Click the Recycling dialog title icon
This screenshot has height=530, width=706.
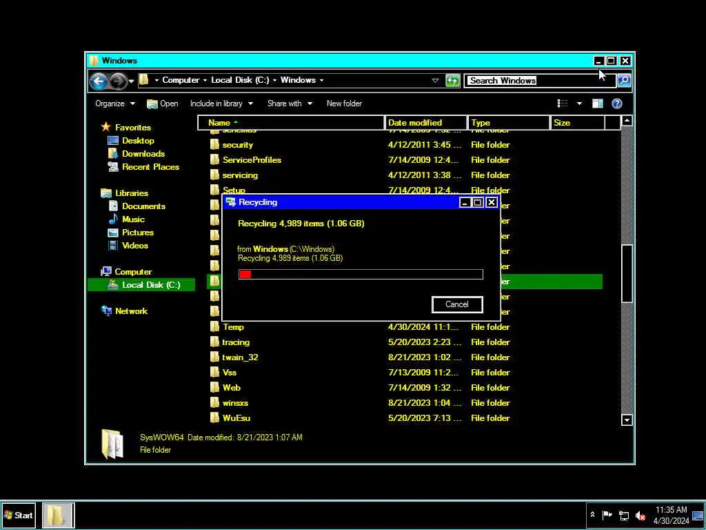click(x=230, y=202)
